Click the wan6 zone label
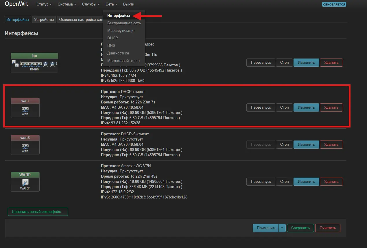Image resolution: width=367 pixels, height=248 pixels. 25,138
